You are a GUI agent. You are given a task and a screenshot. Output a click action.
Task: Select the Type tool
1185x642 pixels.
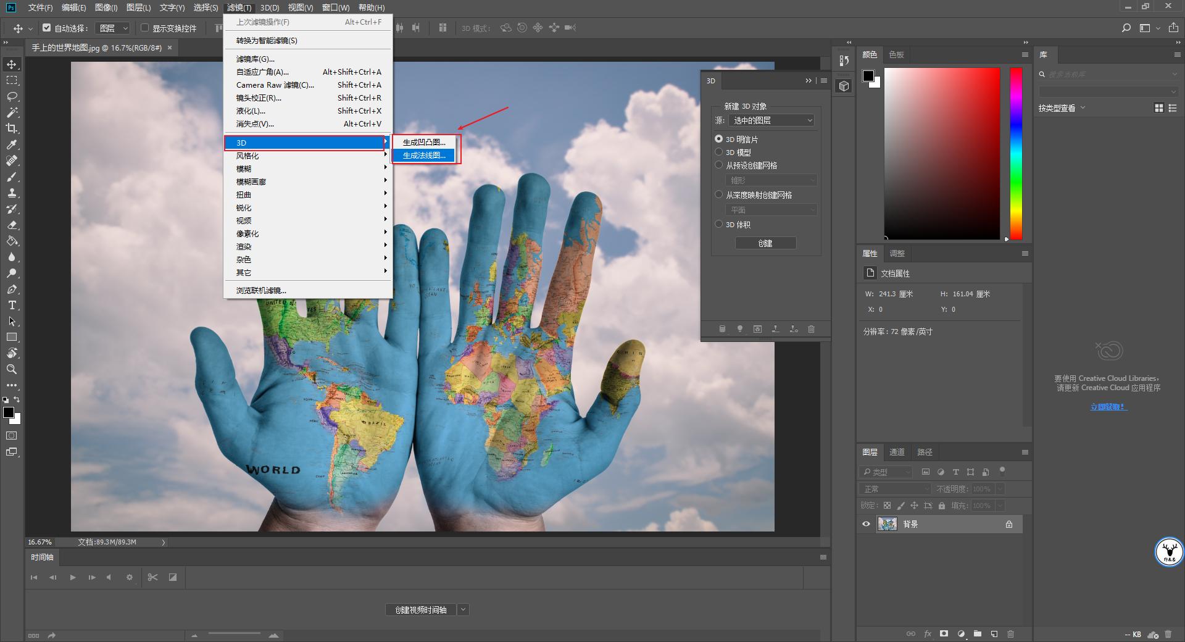[x=11, y=305]
